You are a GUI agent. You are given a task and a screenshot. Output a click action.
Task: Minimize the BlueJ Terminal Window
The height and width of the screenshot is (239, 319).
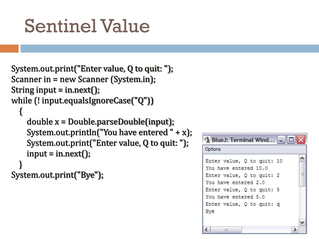[x=281, y=140]
